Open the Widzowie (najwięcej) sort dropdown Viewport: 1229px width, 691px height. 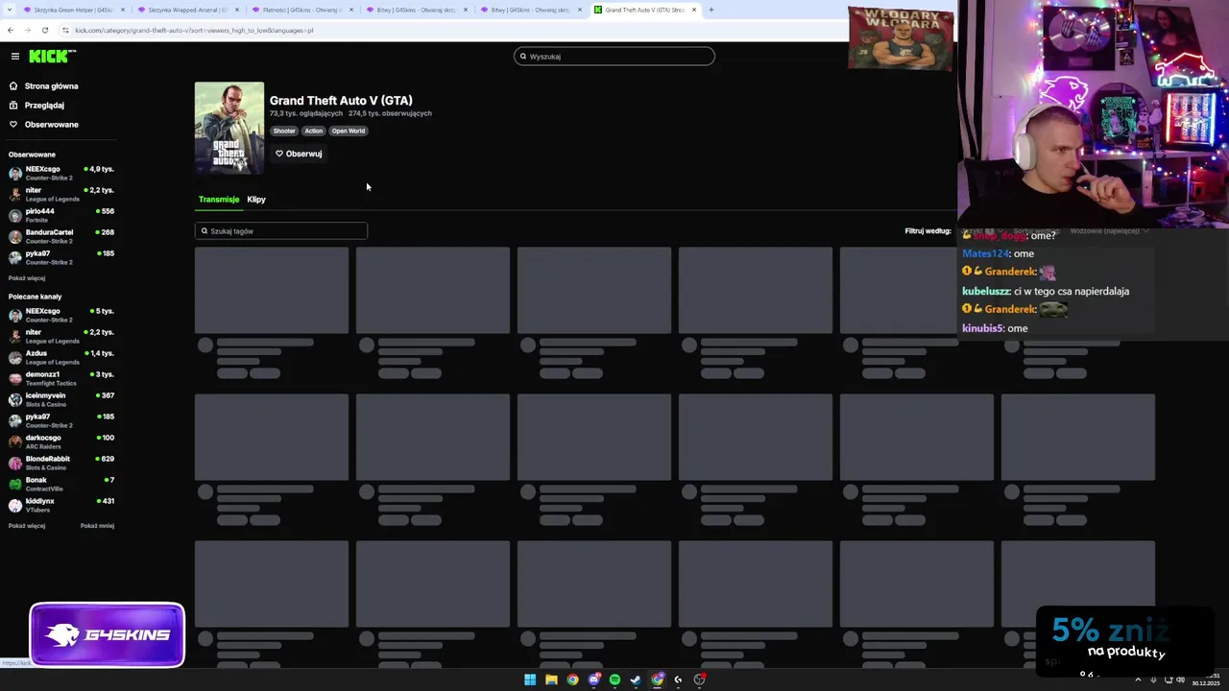1109,231
